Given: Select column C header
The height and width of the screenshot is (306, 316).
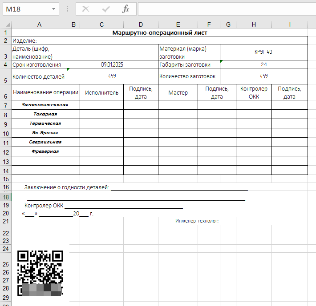Looking at the screenshot, I should (x=101, y=24).
